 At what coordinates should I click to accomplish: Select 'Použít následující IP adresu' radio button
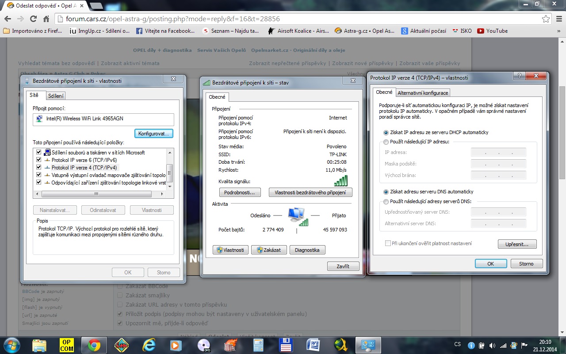pos(386,142)
